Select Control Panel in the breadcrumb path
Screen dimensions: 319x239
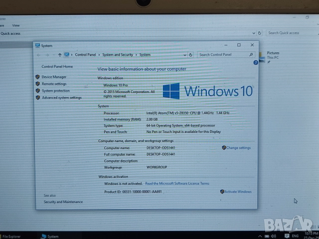(x=85, y=55)
